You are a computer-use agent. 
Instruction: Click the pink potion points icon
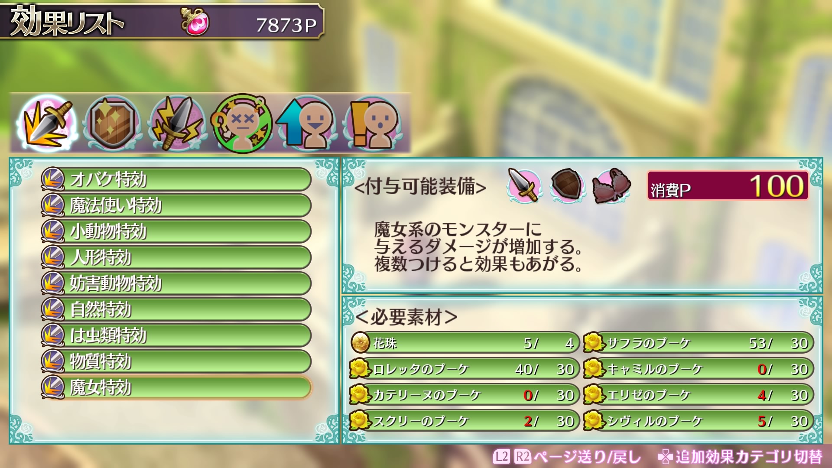(x=195, y=22)
